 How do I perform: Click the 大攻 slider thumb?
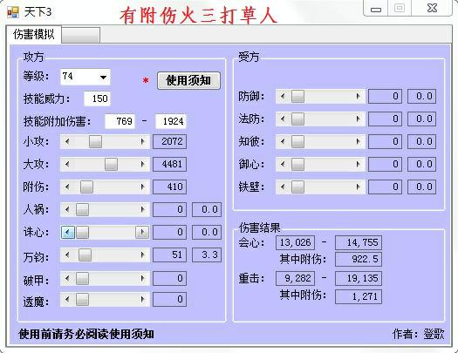[x=111, y=164]
